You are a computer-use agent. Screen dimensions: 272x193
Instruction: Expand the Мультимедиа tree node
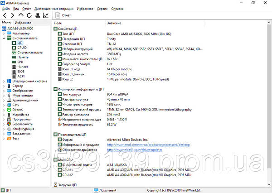4,96
